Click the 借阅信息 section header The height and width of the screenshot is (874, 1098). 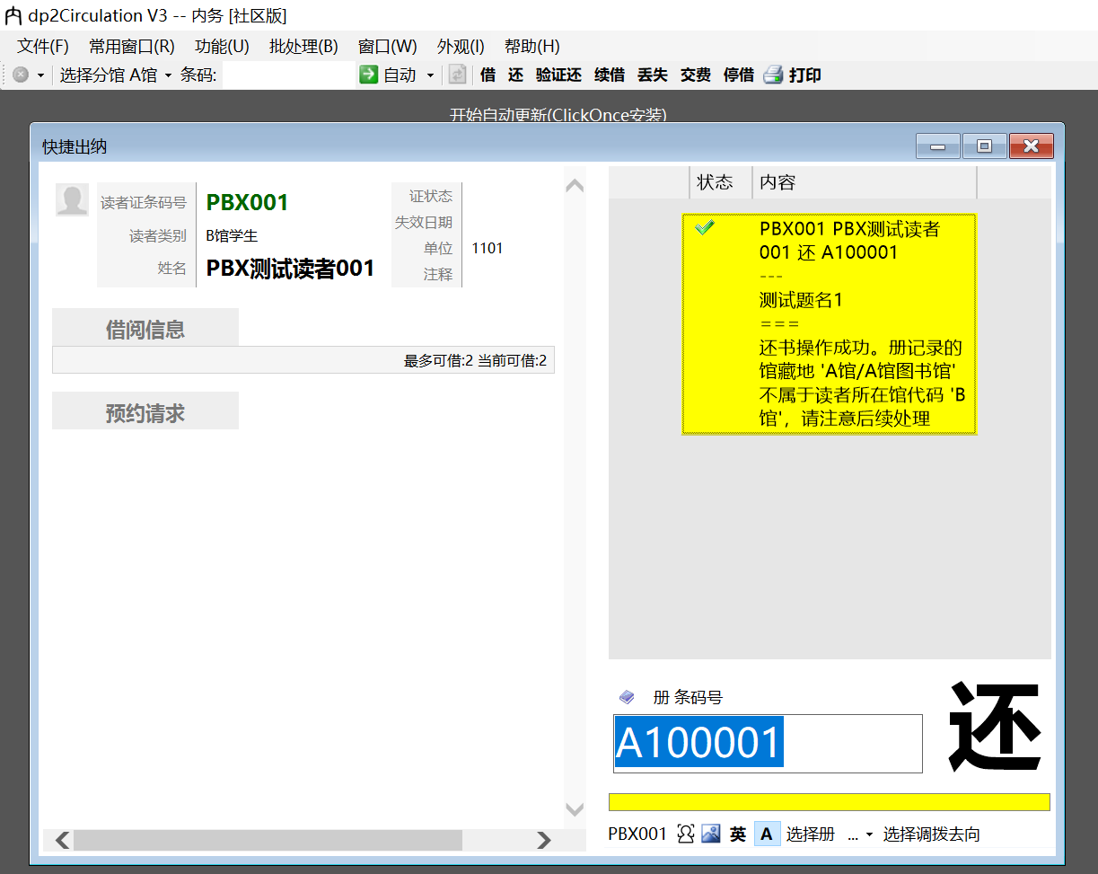coord(145,329)
